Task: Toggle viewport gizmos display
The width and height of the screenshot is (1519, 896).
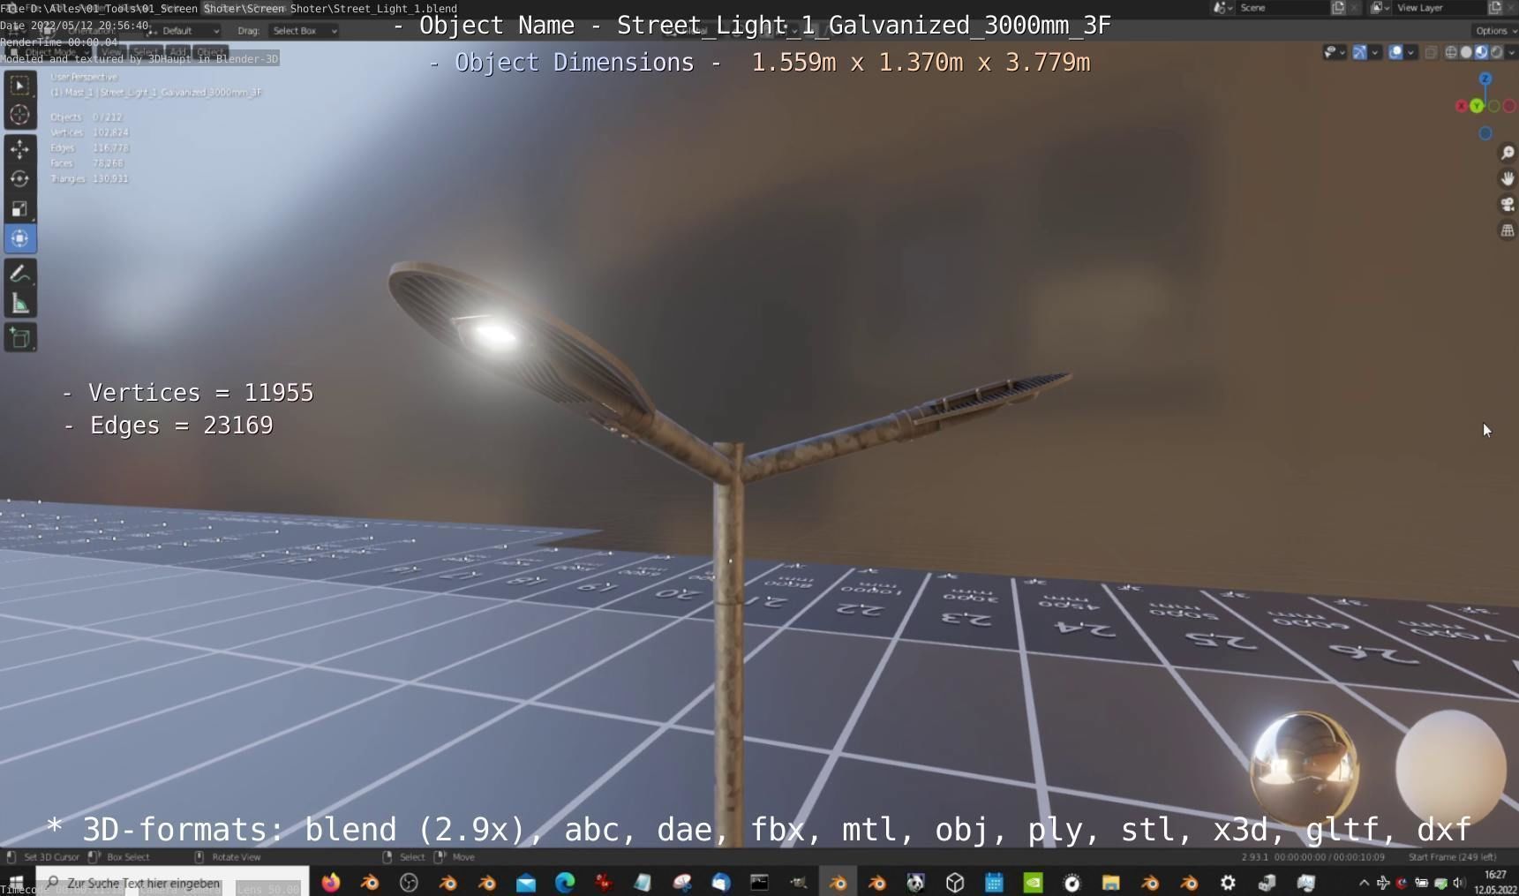Action: tap(1360, 53)
